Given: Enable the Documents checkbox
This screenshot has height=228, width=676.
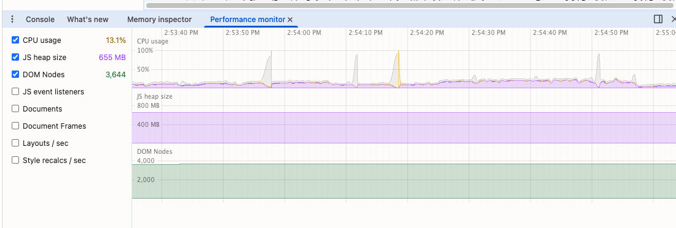Looking at the screenshot, I should [x=15, y=109].
